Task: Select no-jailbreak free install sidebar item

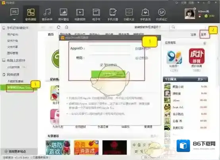Action: tap(15, 81)
